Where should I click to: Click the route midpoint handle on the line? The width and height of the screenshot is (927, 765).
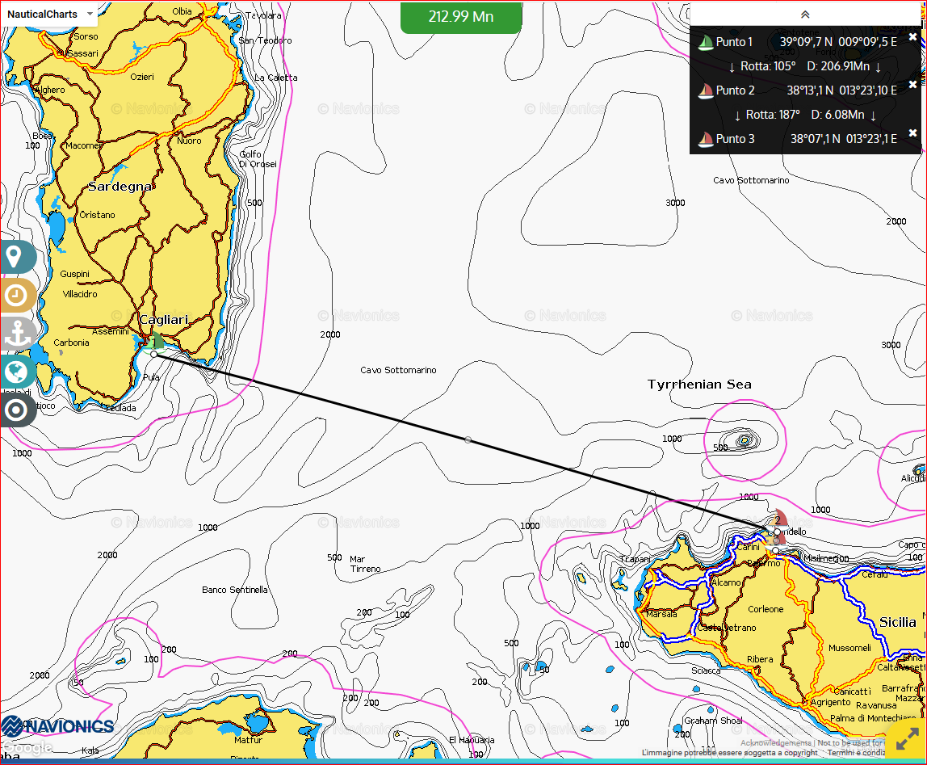pyautogui.click(x=468, y=440)
